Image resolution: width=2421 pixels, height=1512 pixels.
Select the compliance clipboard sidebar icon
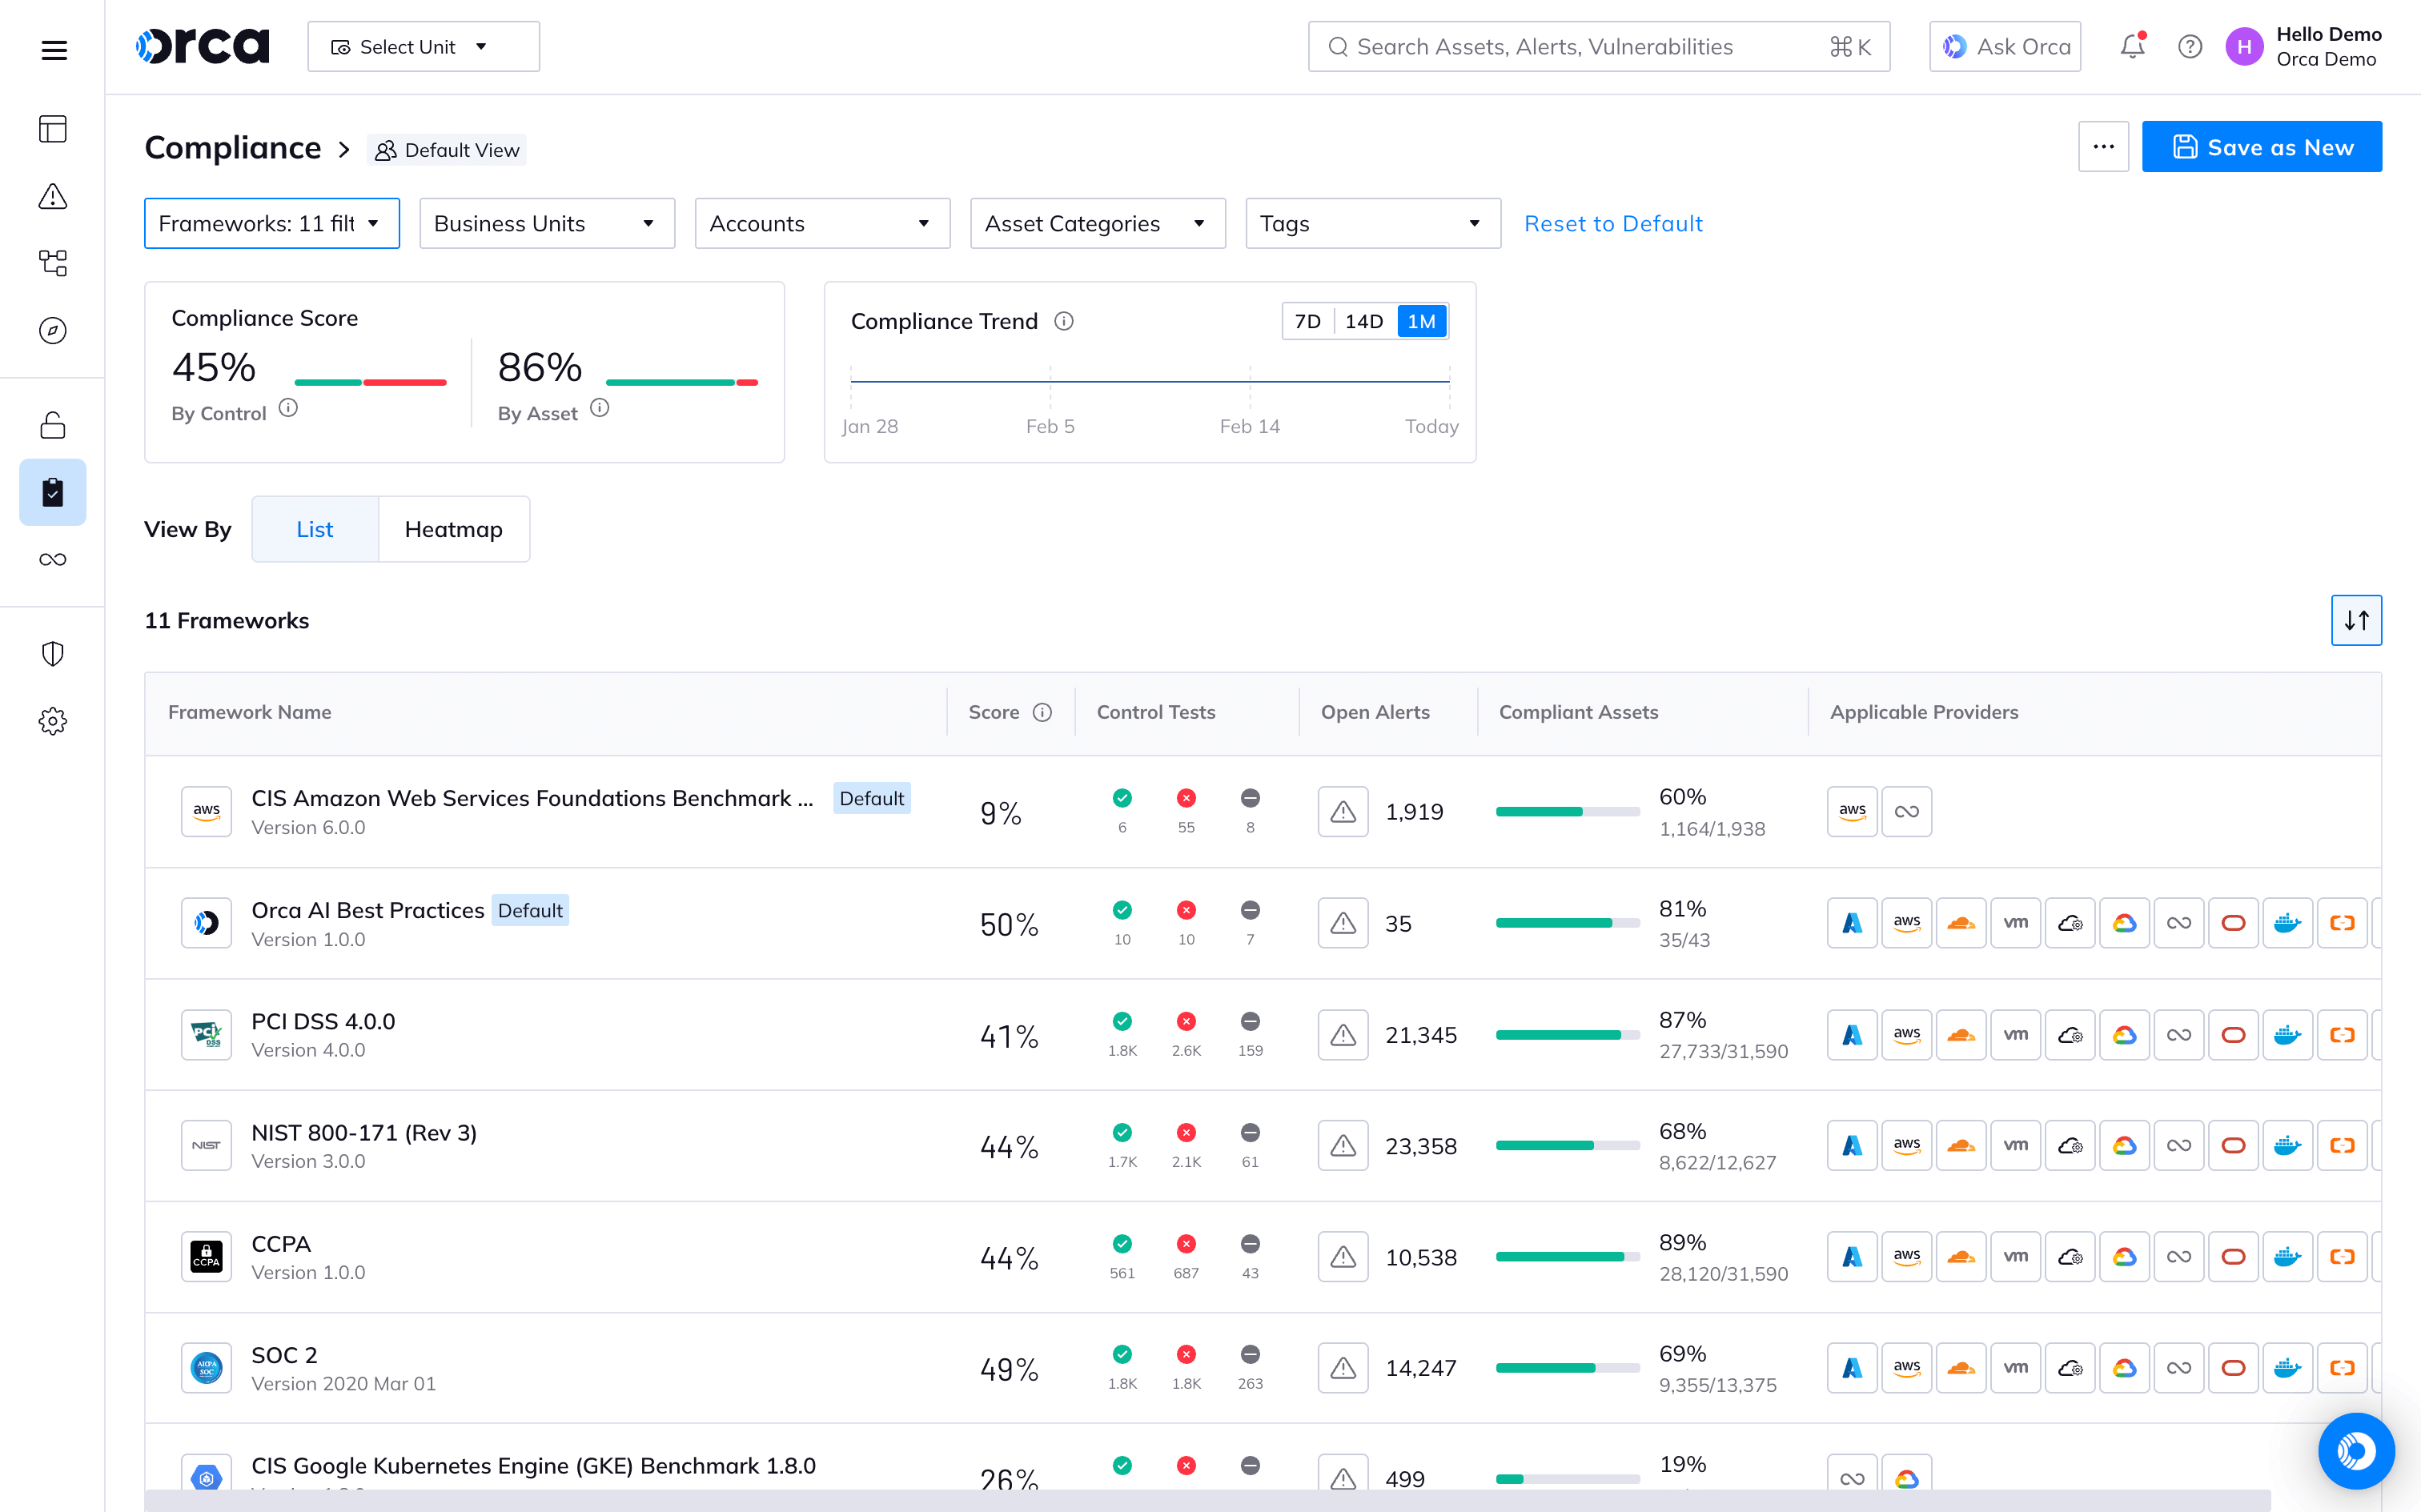click(x=53, y=492)
